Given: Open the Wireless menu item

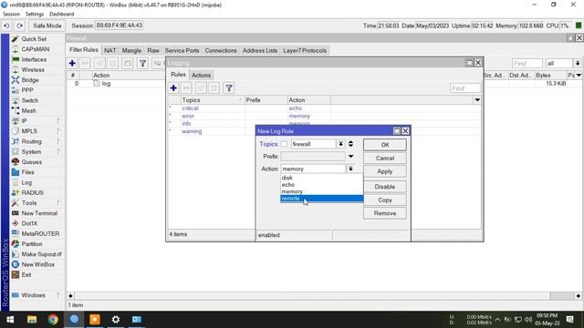Looking at the screenshot, I should [x=33, y=69].
